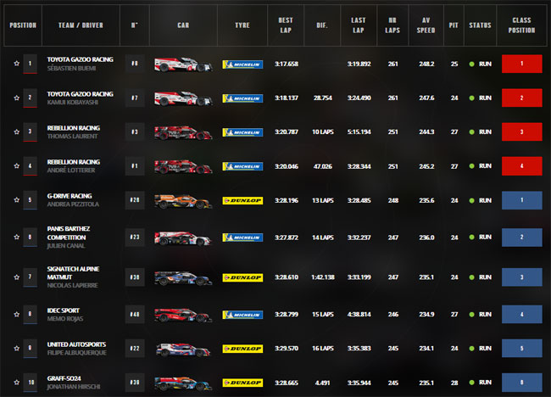Click the Nr Laps column header
Screen dimensions: 551x397
392,25
